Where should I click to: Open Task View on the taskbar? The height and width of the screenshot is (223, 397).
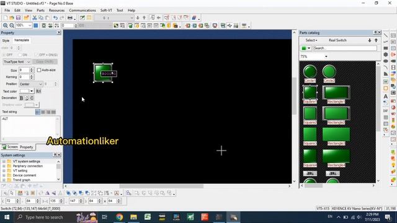[104, 217]
